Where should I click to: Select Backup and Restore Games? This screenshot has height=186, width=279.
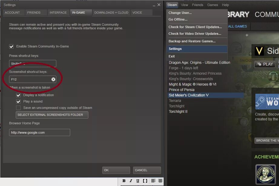coord(197,41)
